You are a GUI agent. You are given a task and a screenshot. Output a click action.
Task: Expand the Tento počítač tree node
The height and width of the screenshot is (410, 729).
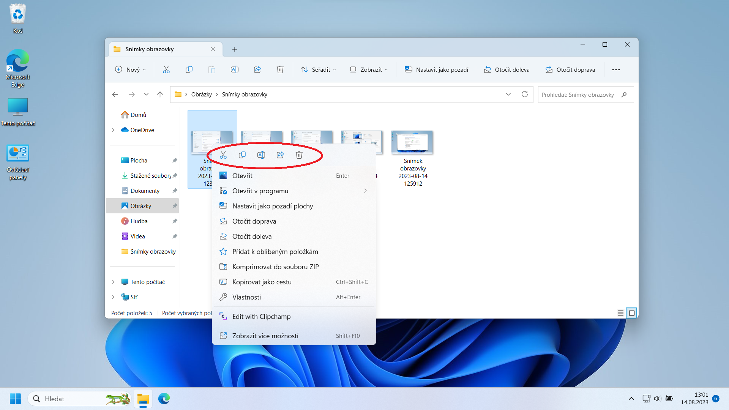(x=113, y=282)
